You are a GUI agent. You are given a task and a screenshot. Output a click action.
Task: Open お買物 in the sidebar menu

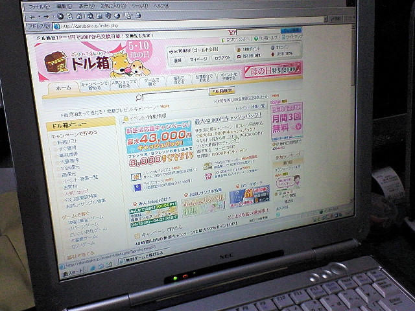pos(70,187)
